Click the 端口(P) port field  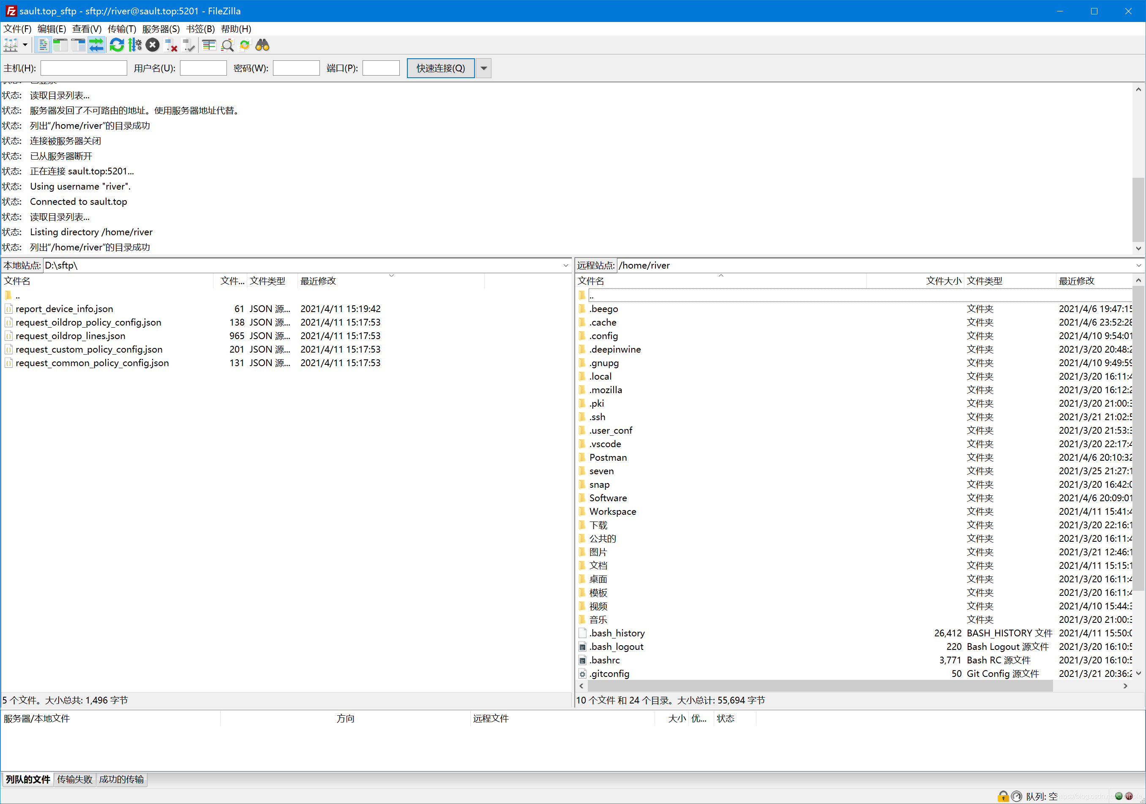[381, 68]
